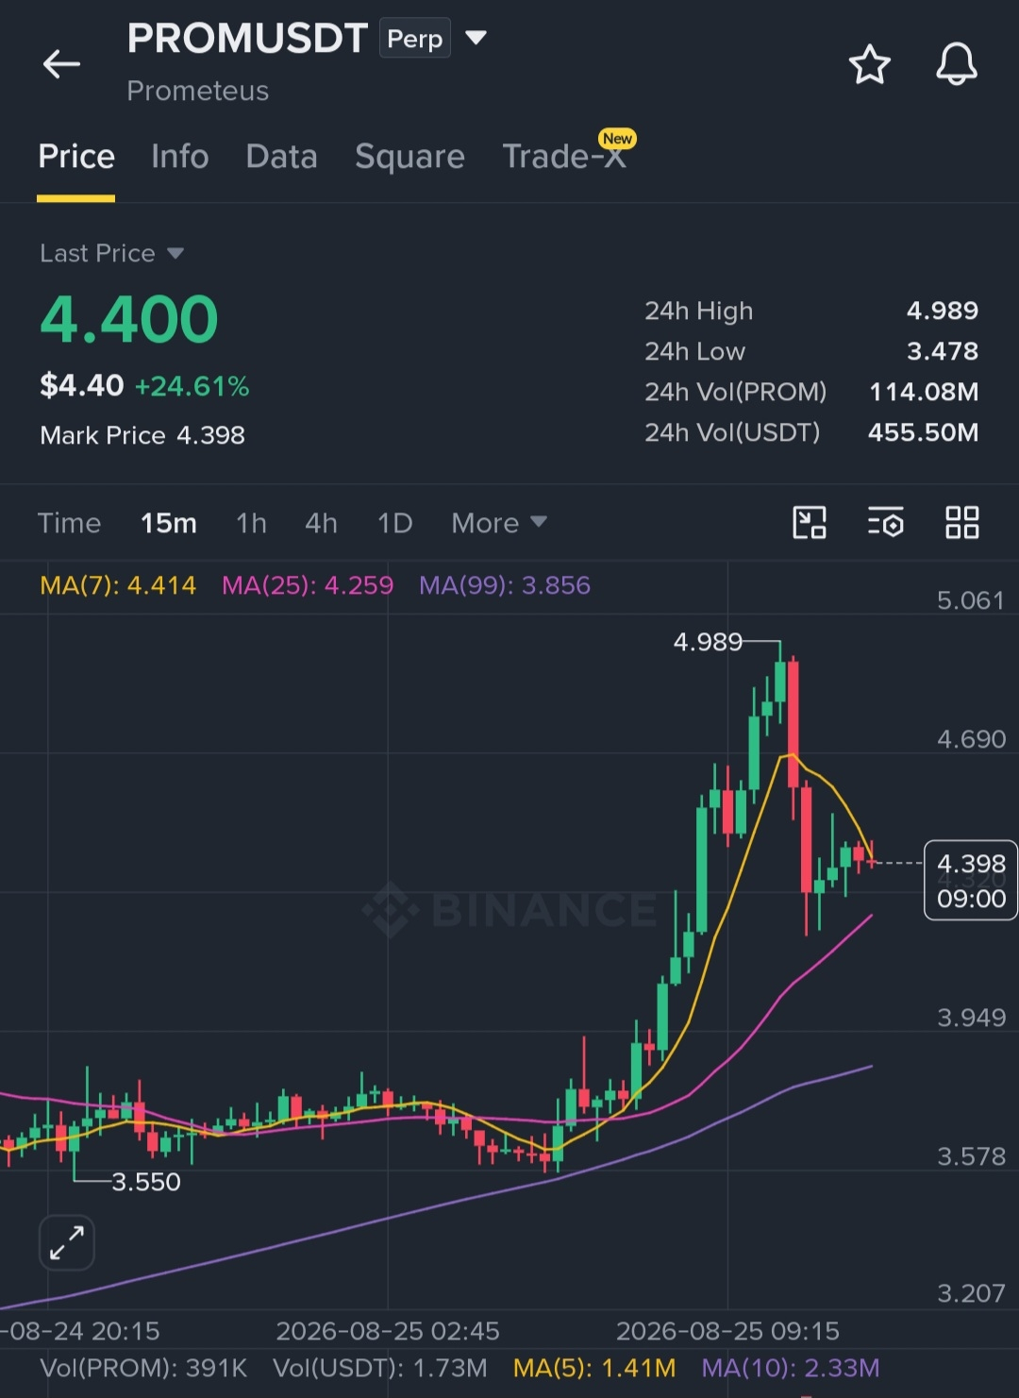Switch to the Data tab

pyautogui.click(x=281, y=157)
